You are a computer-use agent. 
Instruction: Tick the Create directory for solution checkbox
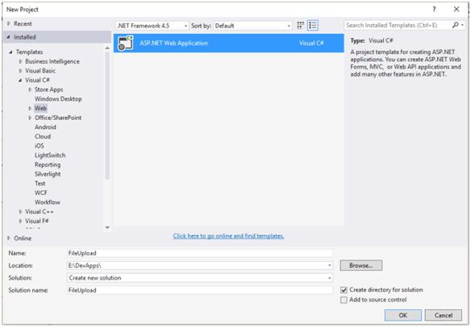coord(344,290)
